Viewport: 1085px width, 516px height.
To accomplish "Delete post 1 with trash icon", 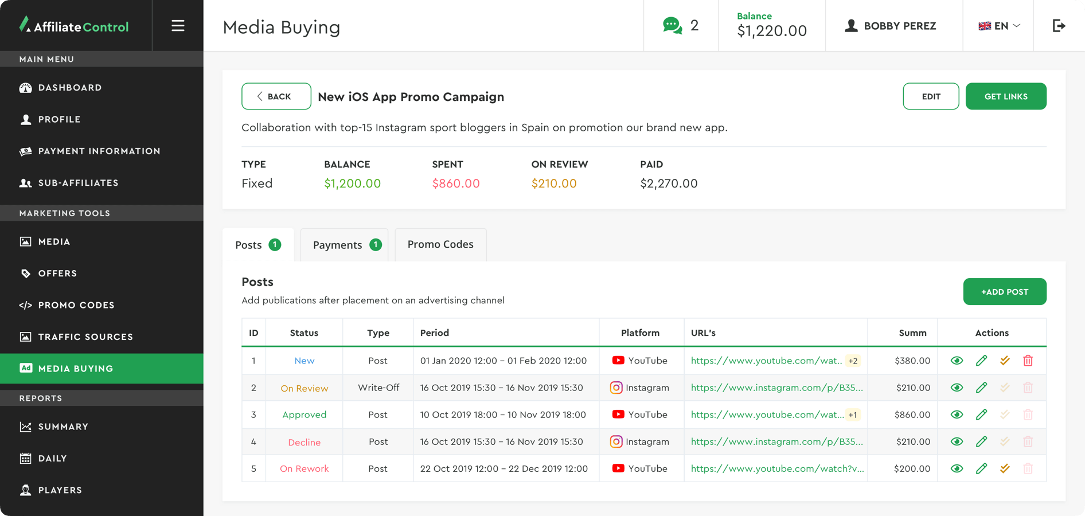I will coord(1028,361).
